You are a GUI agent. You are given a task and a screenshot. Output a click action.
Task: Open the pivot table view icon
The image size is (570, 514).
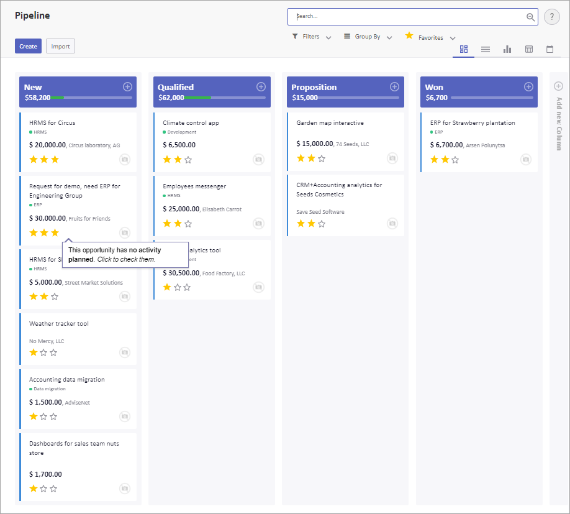click(528, 49)
